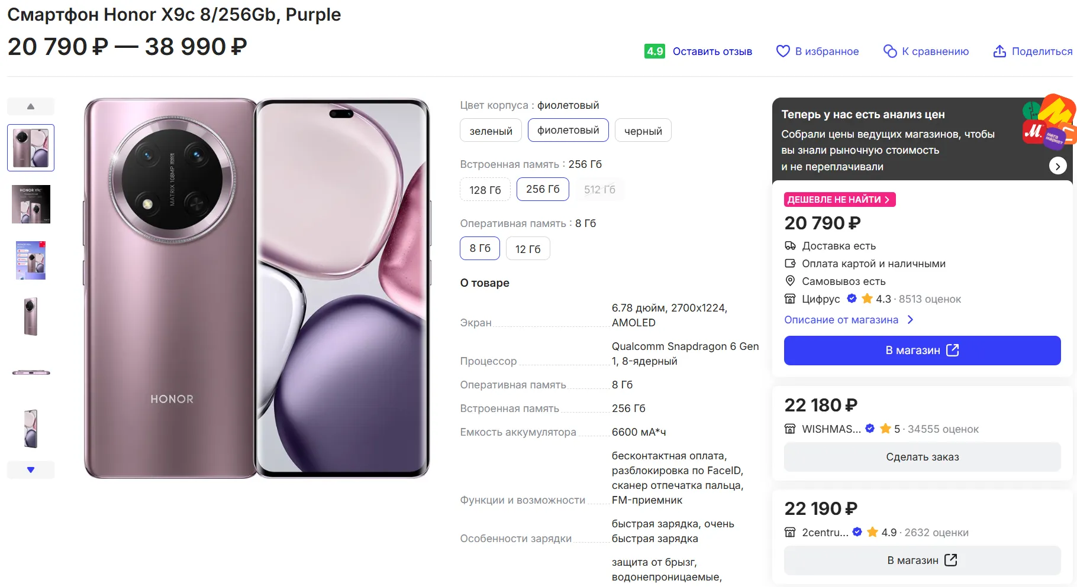Pick the фиолетовый color chip
This screenshot has width=1077, height=587.
(568, 131)
